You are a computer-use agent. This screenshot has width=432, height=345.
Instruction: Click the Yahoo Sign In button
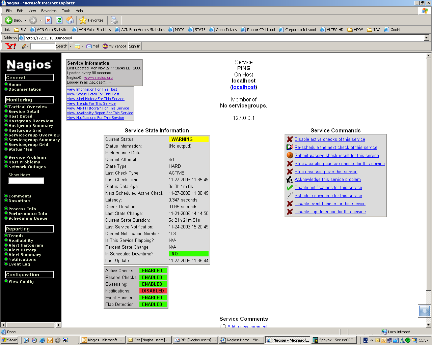135,46
